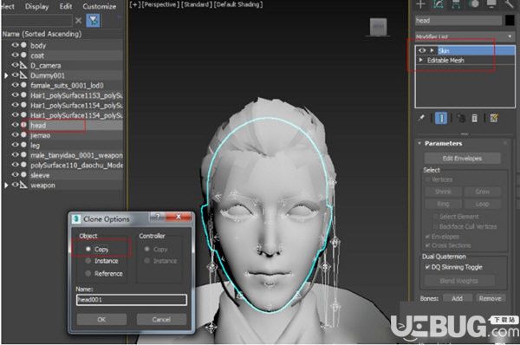Click OK in Clone Options dialog
Screen dimensions: 520x345
(101, 319)
